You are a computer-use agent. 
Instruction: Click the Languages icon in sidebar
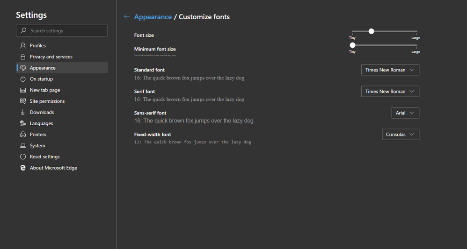pos(22,123)
